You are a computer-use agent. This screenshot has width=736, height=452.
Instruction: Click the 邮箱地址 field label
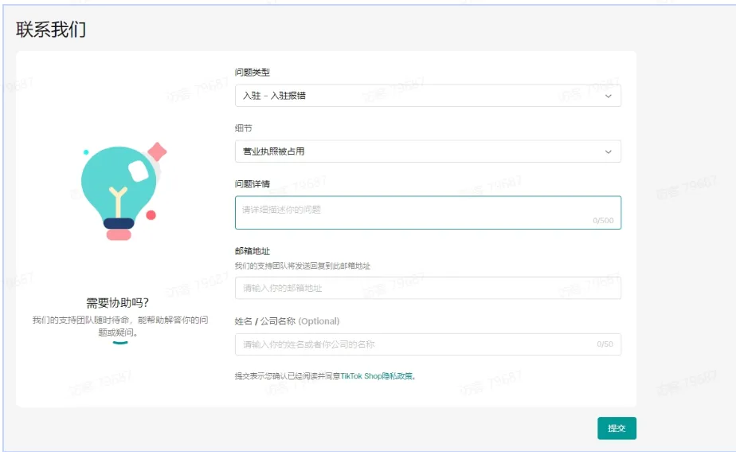(x=252, y=251)
